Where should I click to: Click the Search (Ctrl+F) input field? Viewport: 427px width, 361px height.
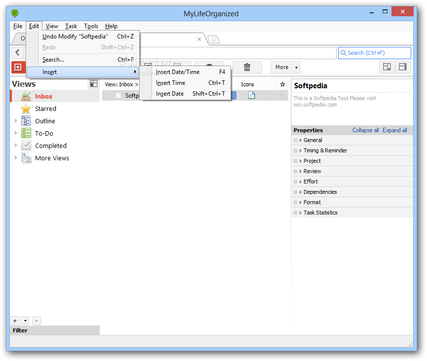pos(375,53)
